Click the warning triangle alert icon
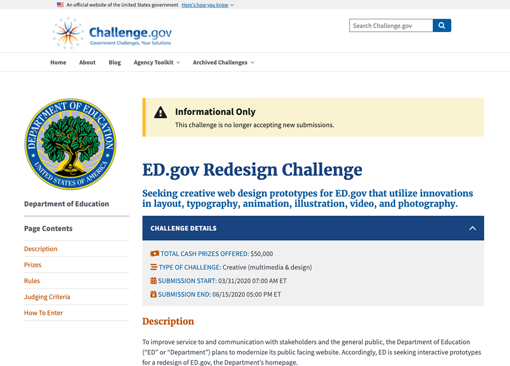 tap(161, 113)
